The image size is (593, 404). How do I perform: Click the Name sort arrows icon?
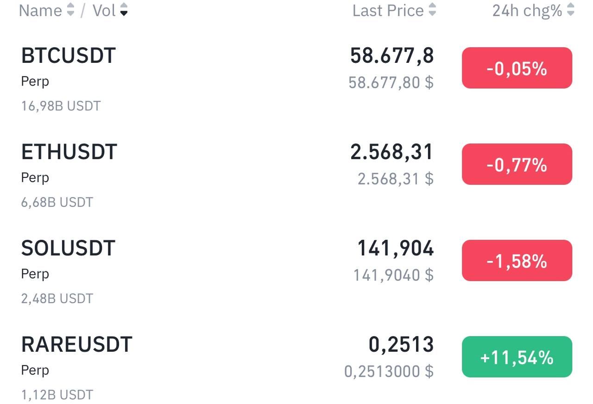70,10
